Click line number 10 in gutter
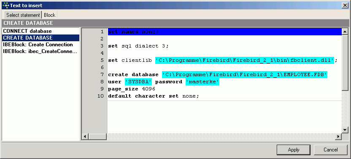Image resolution: width=351 pixels, height=159 pixels. 101,96
